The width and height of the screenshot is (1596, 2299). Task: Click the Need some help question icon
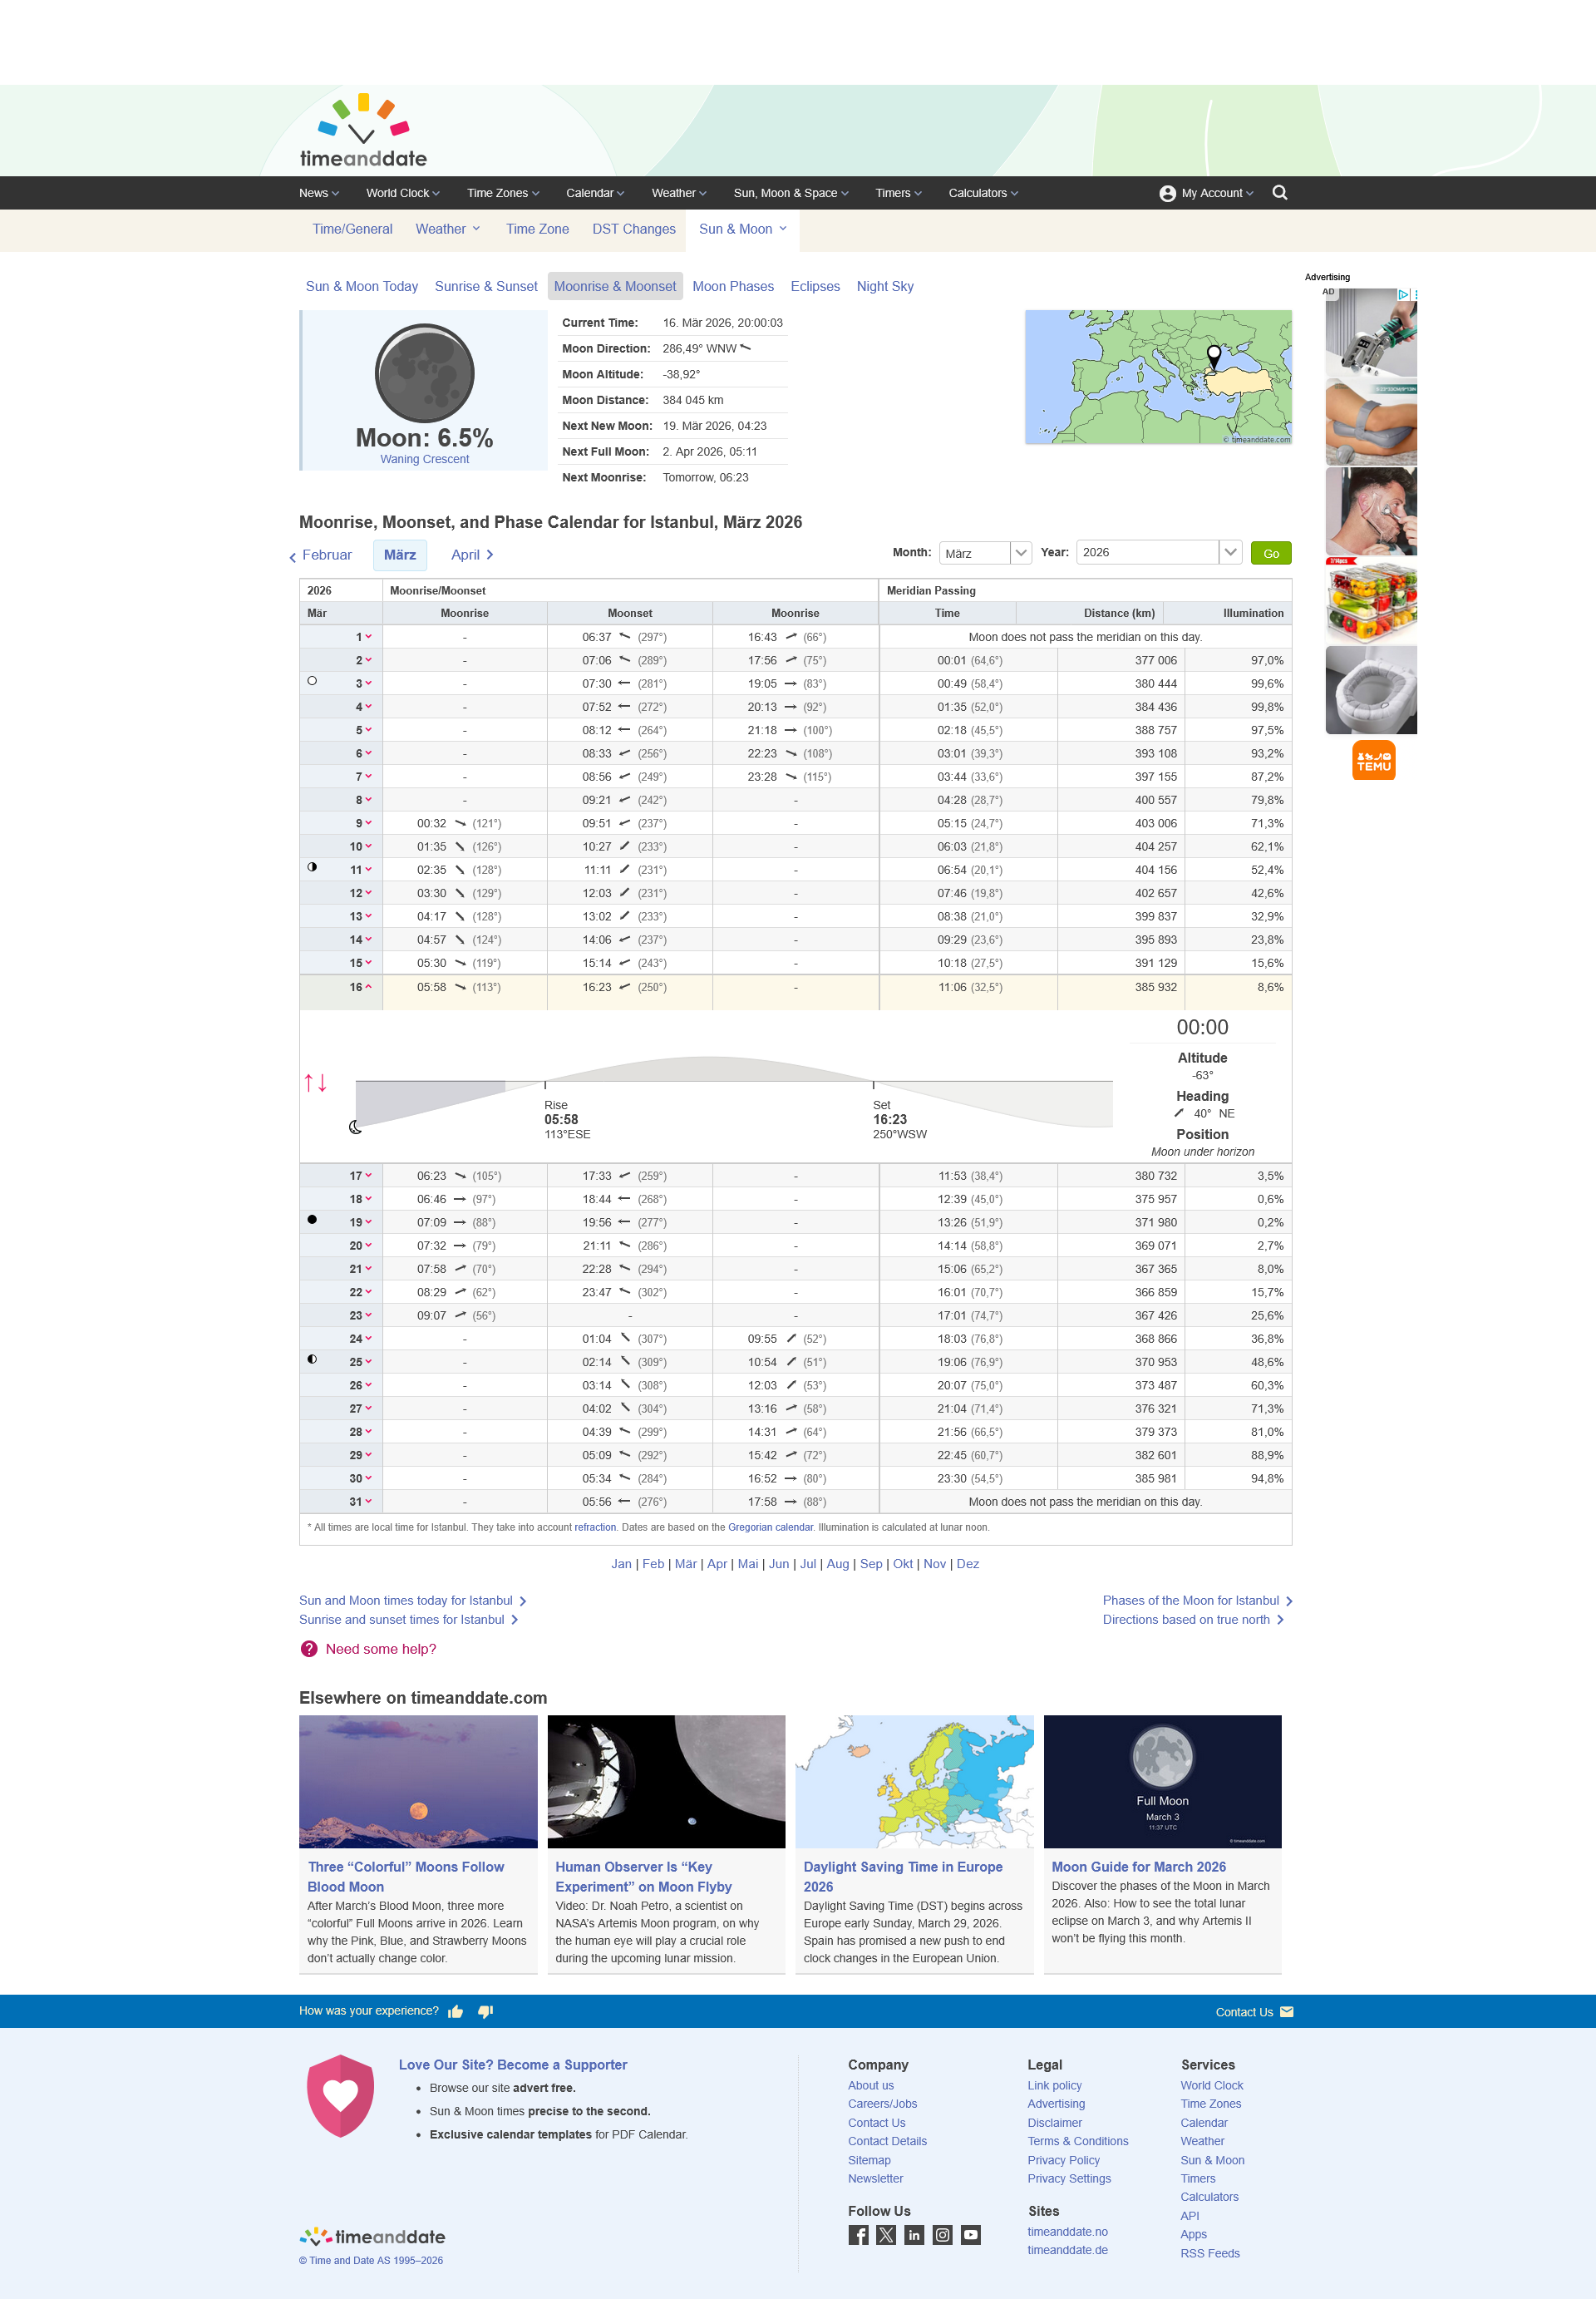pos(309,1649)
